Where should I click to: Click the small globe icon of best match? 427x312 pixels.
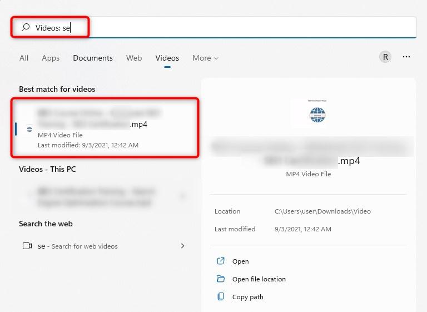click(x=29, y=129)
